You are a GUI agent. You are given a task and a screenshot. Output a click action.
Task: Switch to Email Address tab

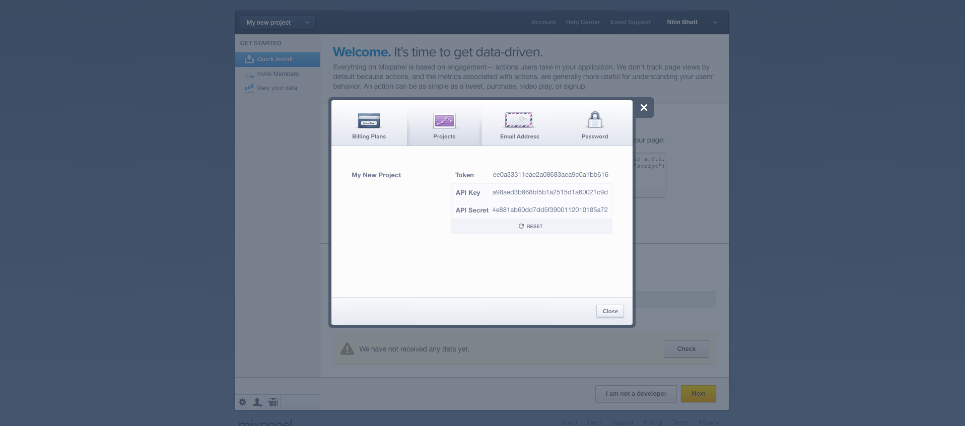pyautogui.click(x=519, y=123)
